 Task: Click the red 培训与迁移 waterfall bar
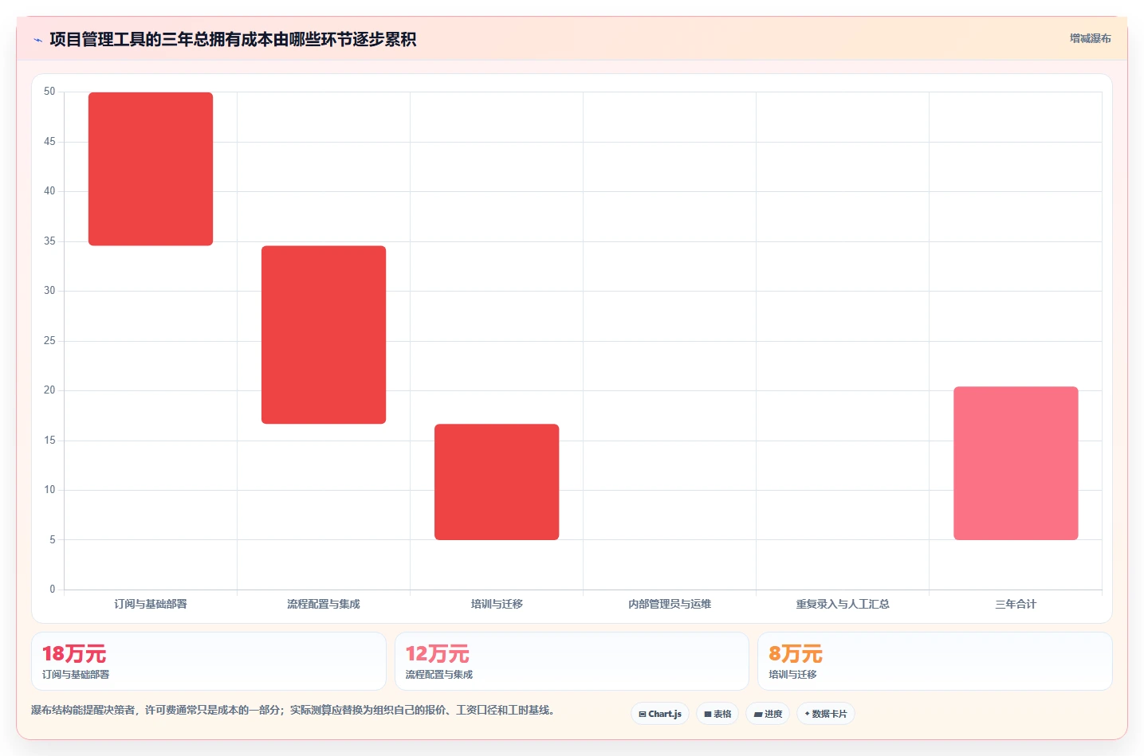[497, 482]
